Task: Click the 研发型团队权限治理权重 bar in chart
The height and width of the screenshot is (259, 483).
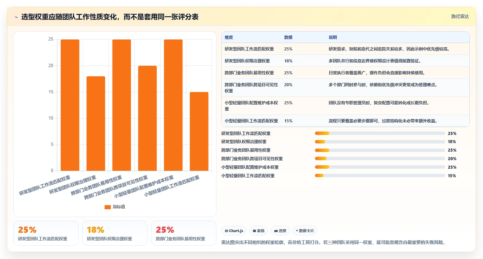Action: point(96,123)
